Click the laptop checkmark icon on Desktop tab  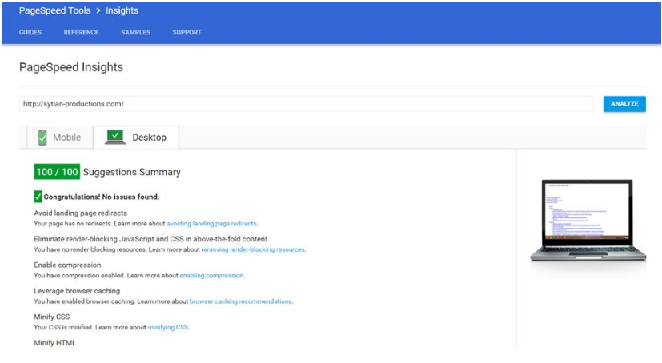114,137
